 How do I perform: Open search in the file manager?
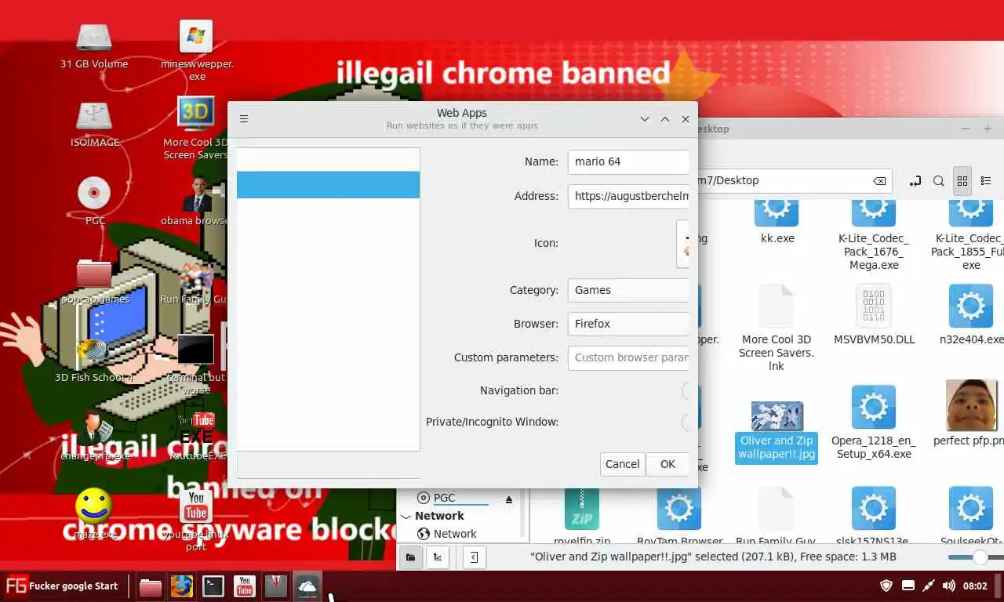(x=938, y=181)
